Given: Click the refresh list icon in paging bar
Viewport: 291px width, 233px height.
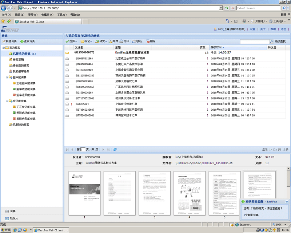Looking at the screenshot, I should pos(115,150).
